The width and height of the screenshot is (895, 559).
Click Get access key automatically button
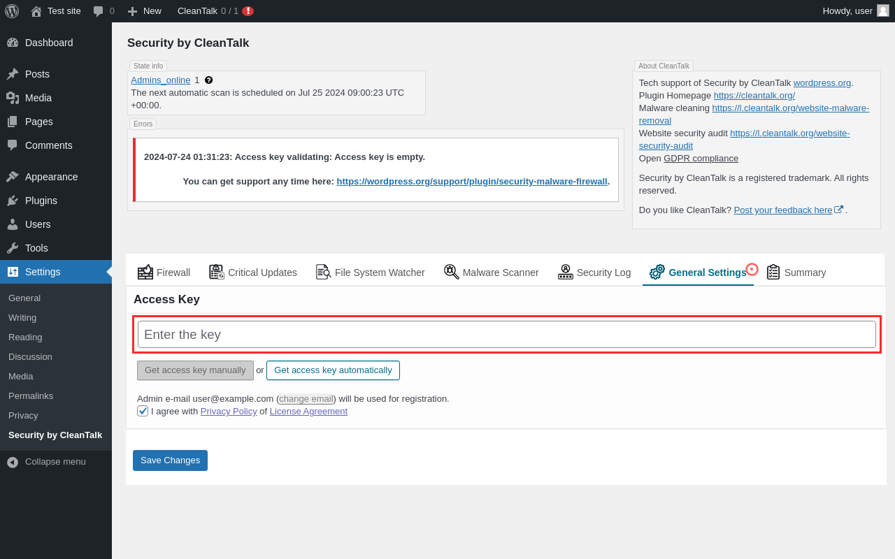tap(333, 370)
